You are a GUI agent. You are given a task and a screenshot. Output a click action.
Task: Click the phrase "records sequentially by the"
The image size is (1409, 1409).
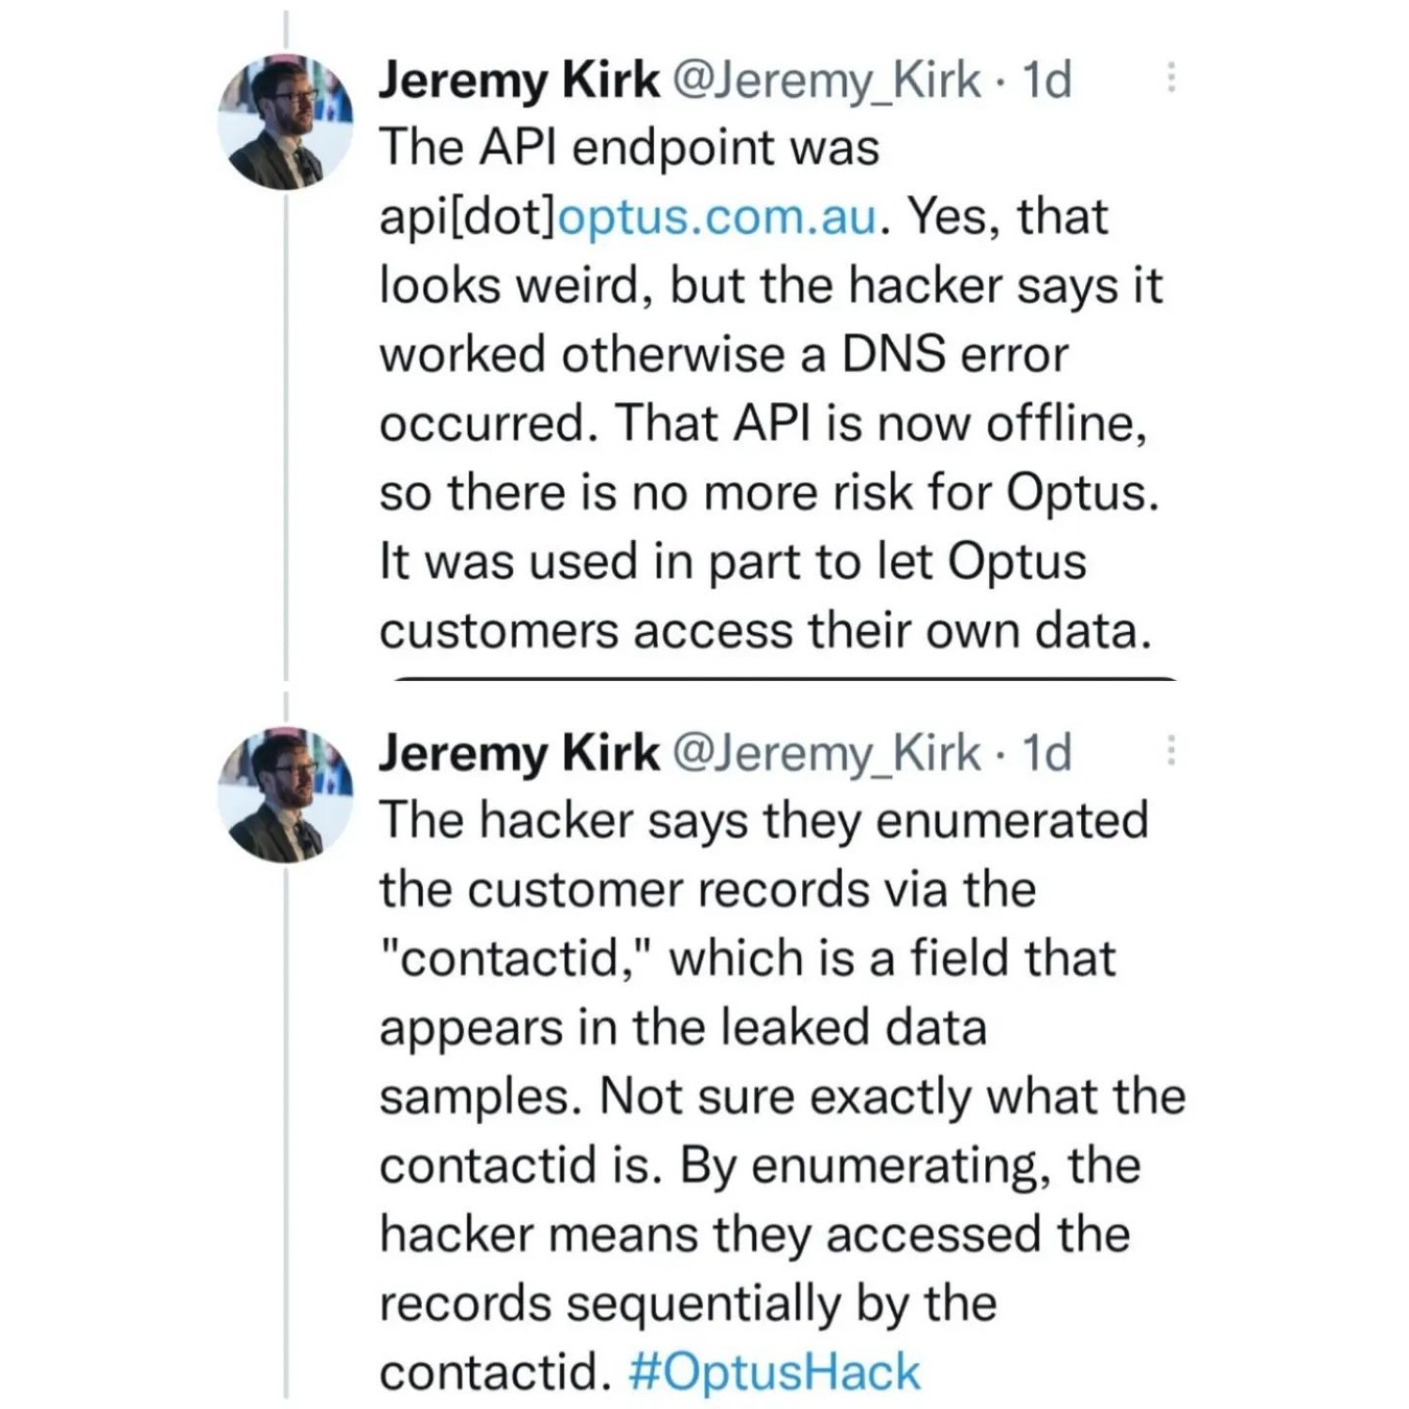point(688,1304)
